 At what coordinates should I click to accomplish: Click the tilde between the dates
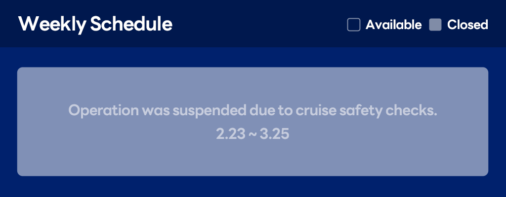coord(252,134)
